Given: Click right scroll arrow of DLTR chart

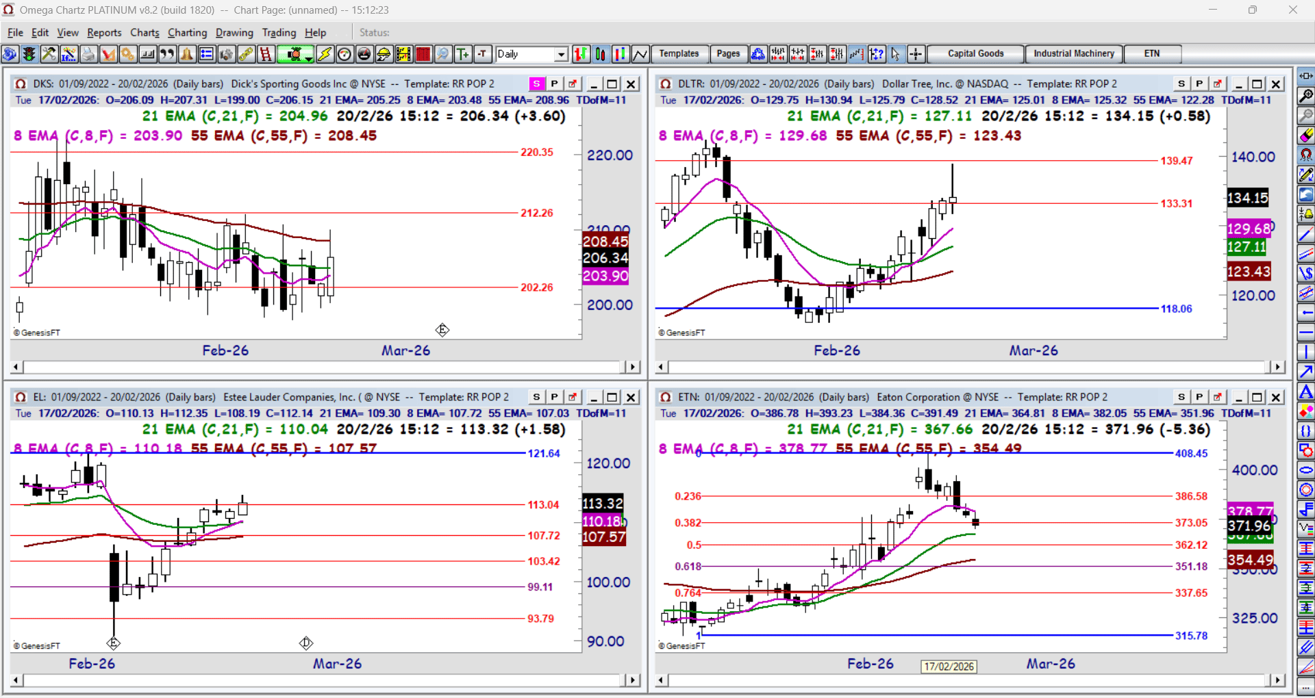Looking at the screenshot, I should click(x=1277, y=367).
